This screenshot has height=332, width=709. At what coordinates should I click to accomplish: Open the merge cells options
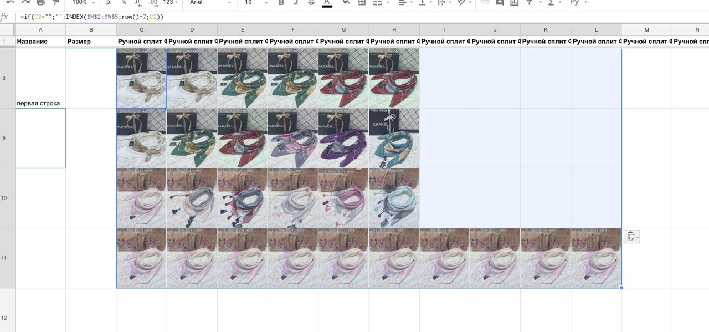[x=380, y=3]
